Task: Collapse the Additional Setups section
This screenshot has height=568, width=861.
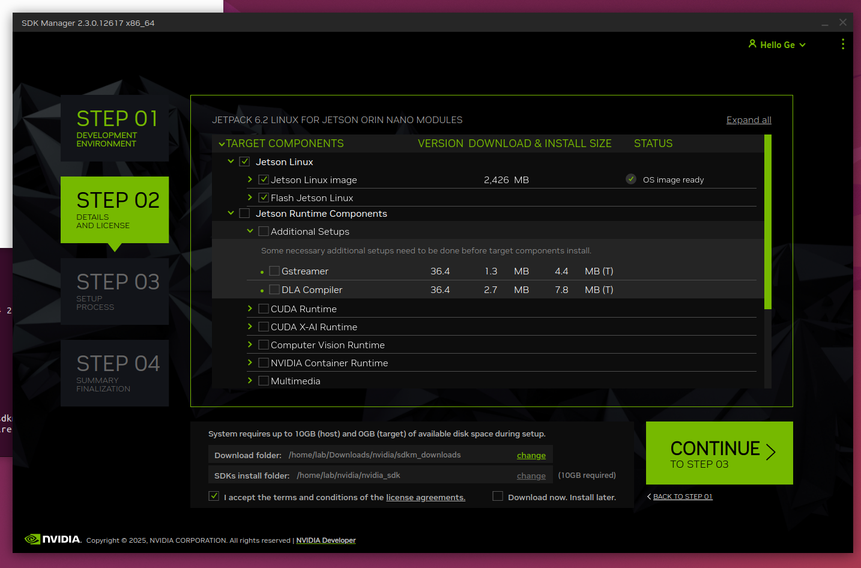Action: [x=250, y=231]
